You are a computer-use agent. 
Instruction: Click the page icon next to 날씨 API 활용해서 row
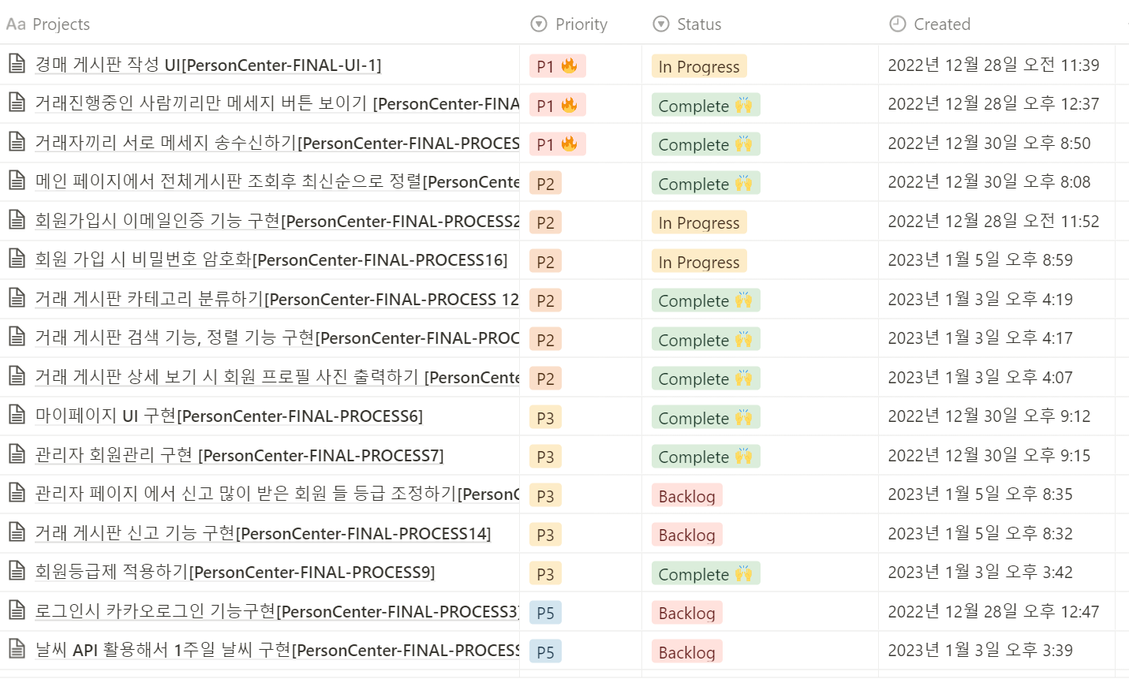[17, 650]
